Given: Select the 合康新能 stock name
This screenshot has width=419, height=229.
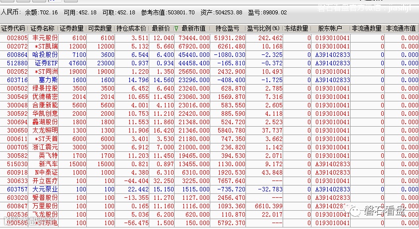Looking at the screenshot, I should [45, 105].
